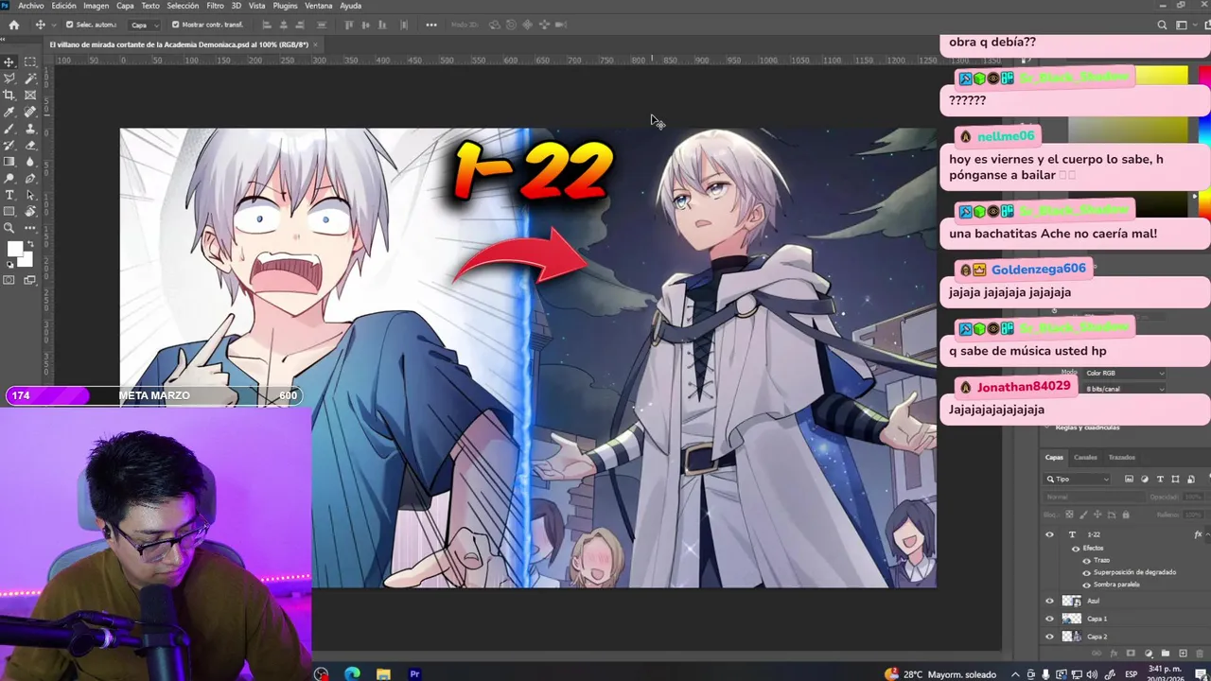Select the Lasso tool
This screenshot has height=681, width=1211.
click(9, 79)
